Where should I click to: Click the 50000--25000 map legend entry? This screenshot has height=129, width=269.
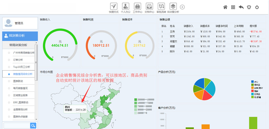pos(143,109)
